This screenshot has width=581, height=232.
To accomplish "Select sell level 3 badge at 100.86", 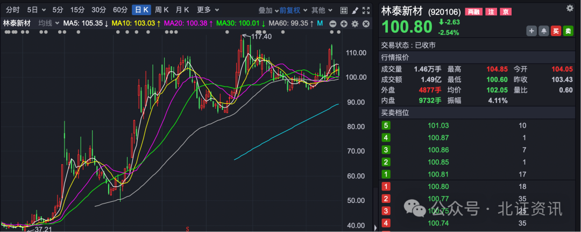I will point(386,150).
